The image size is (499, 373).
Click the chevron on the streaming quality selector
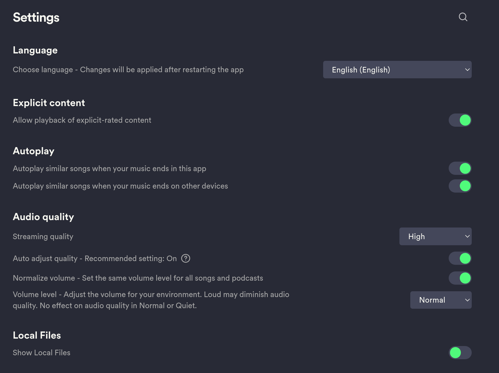click(x=468, y=236)
